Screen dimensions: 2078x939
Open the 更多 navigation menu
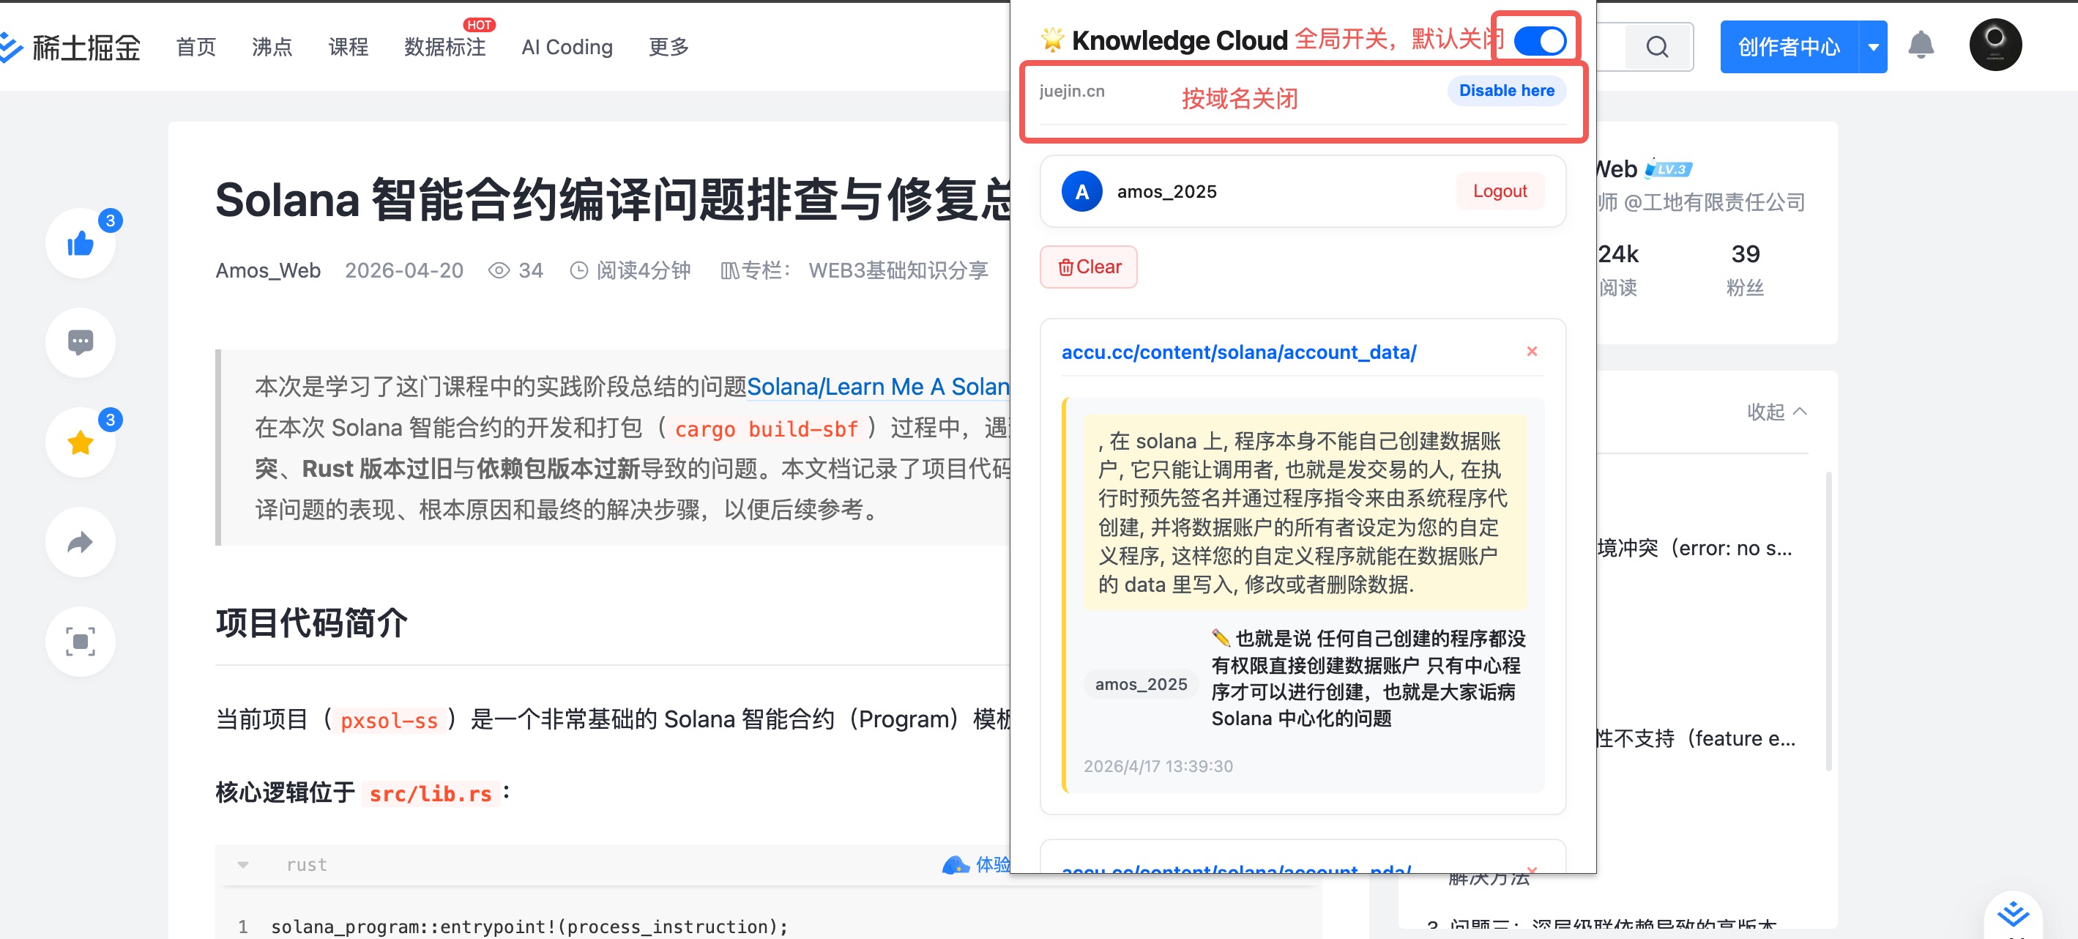click(669, 47)
